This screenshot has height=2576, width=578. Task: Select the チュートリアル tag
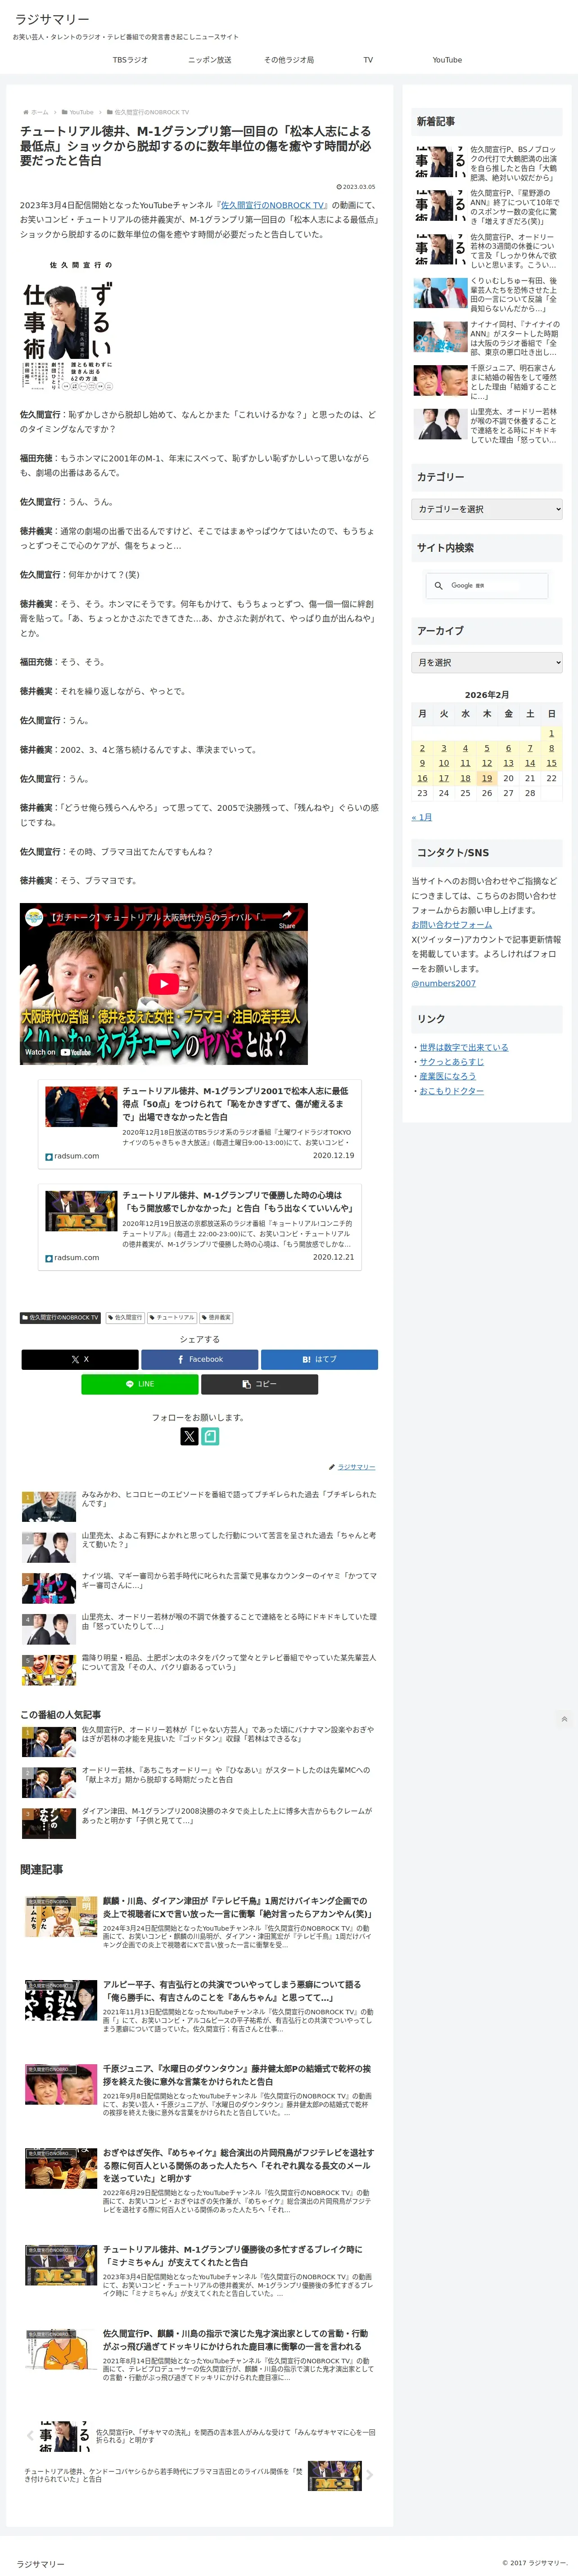172,1318
